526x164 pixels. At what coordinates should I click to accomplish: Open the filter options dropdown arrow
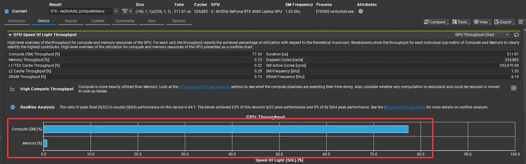[131, 11]
